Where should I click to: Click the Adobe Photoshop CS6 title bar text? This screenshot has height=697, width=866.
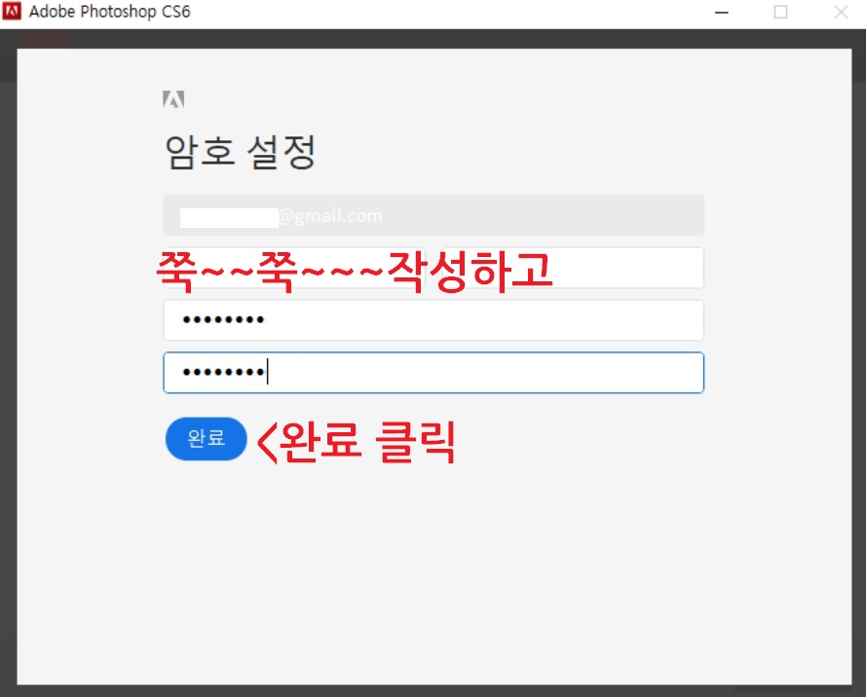110,12
